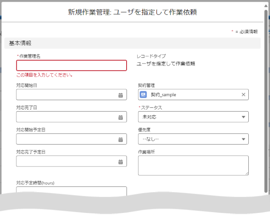Viewport: 270px width, 217px height.
Task: Focus the 作業管理名 required field
Action: tap(71, 66)
